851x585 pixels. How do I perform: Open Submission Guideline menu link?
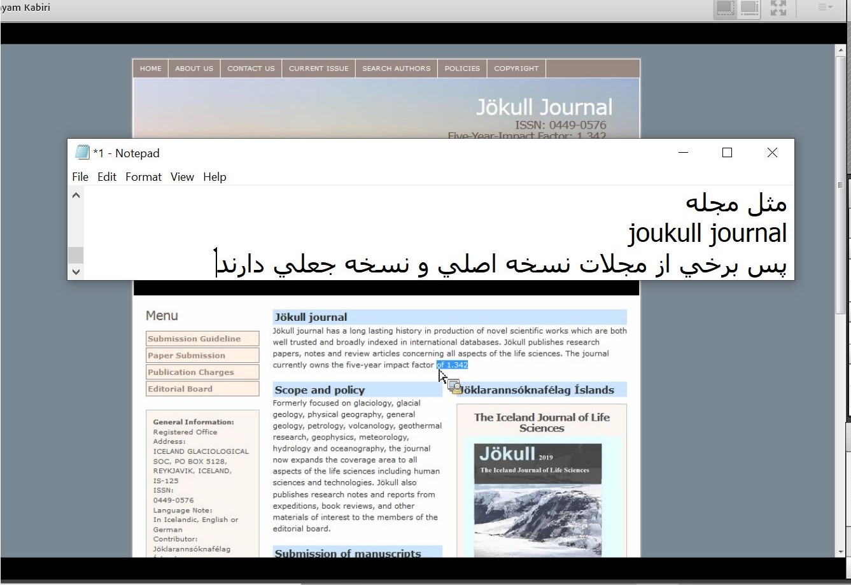pyautogui.click(x=202, y=339)
